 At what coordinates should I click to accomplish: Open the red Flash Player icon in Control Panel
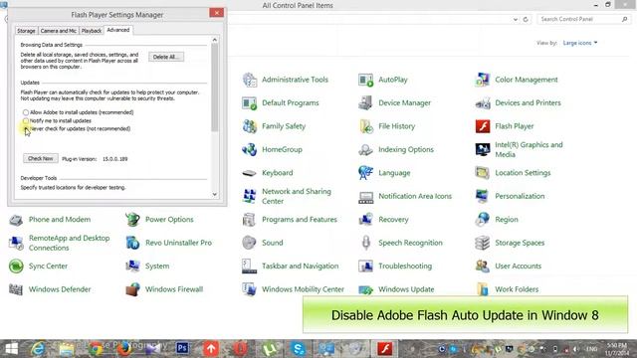[x=482, y=126]
